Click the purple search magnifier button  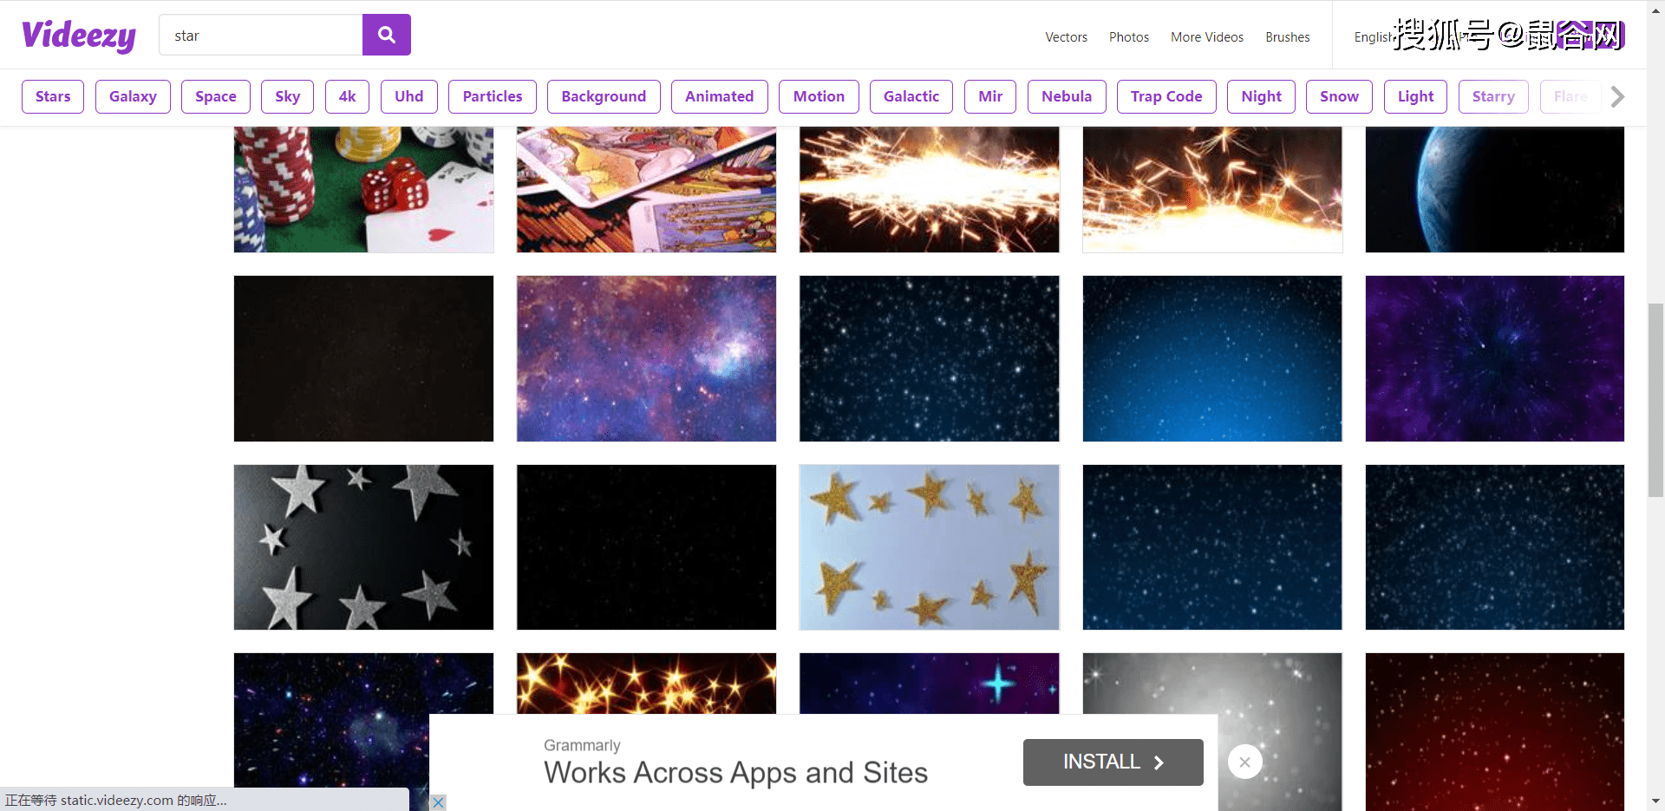click(x=386, y=35)
